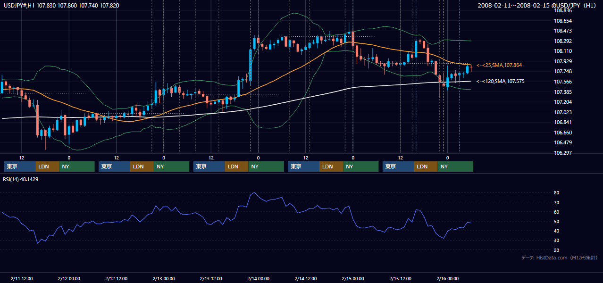The image size is (603, 283).
Task: Select the 2/14 00:00 time label
Action: [259, 279]
